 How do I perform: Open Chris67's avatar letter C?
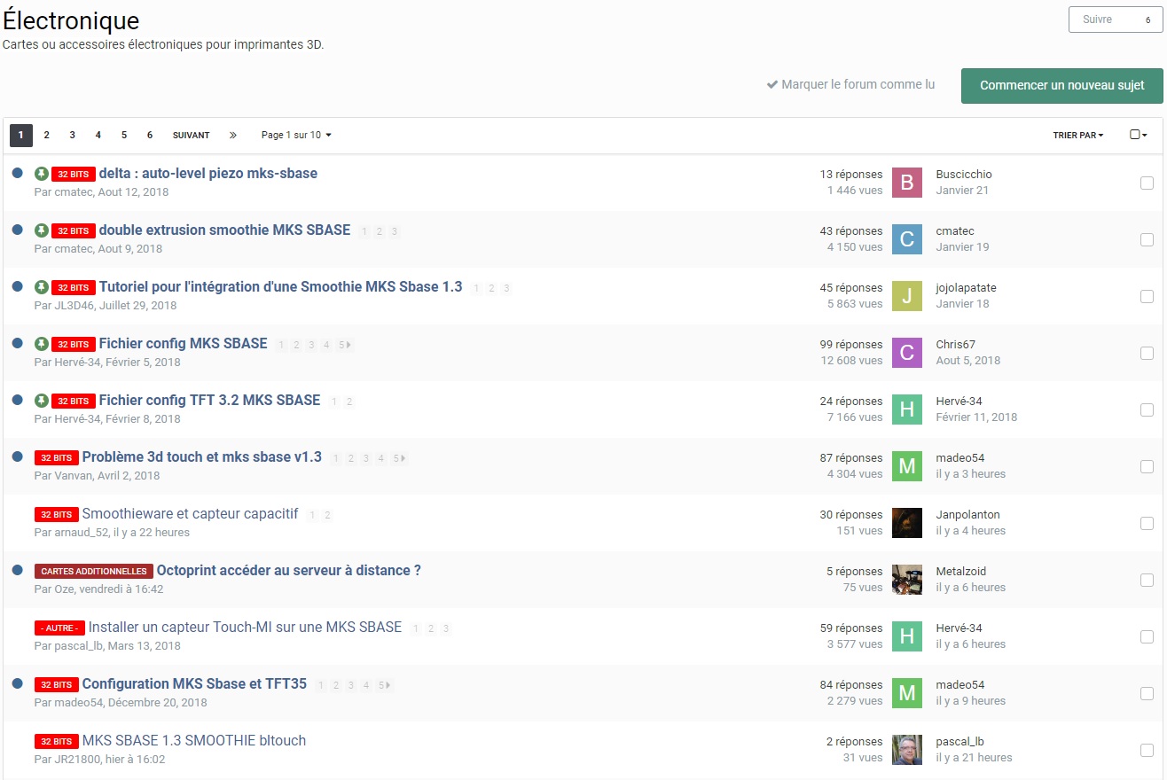point(907,353)
